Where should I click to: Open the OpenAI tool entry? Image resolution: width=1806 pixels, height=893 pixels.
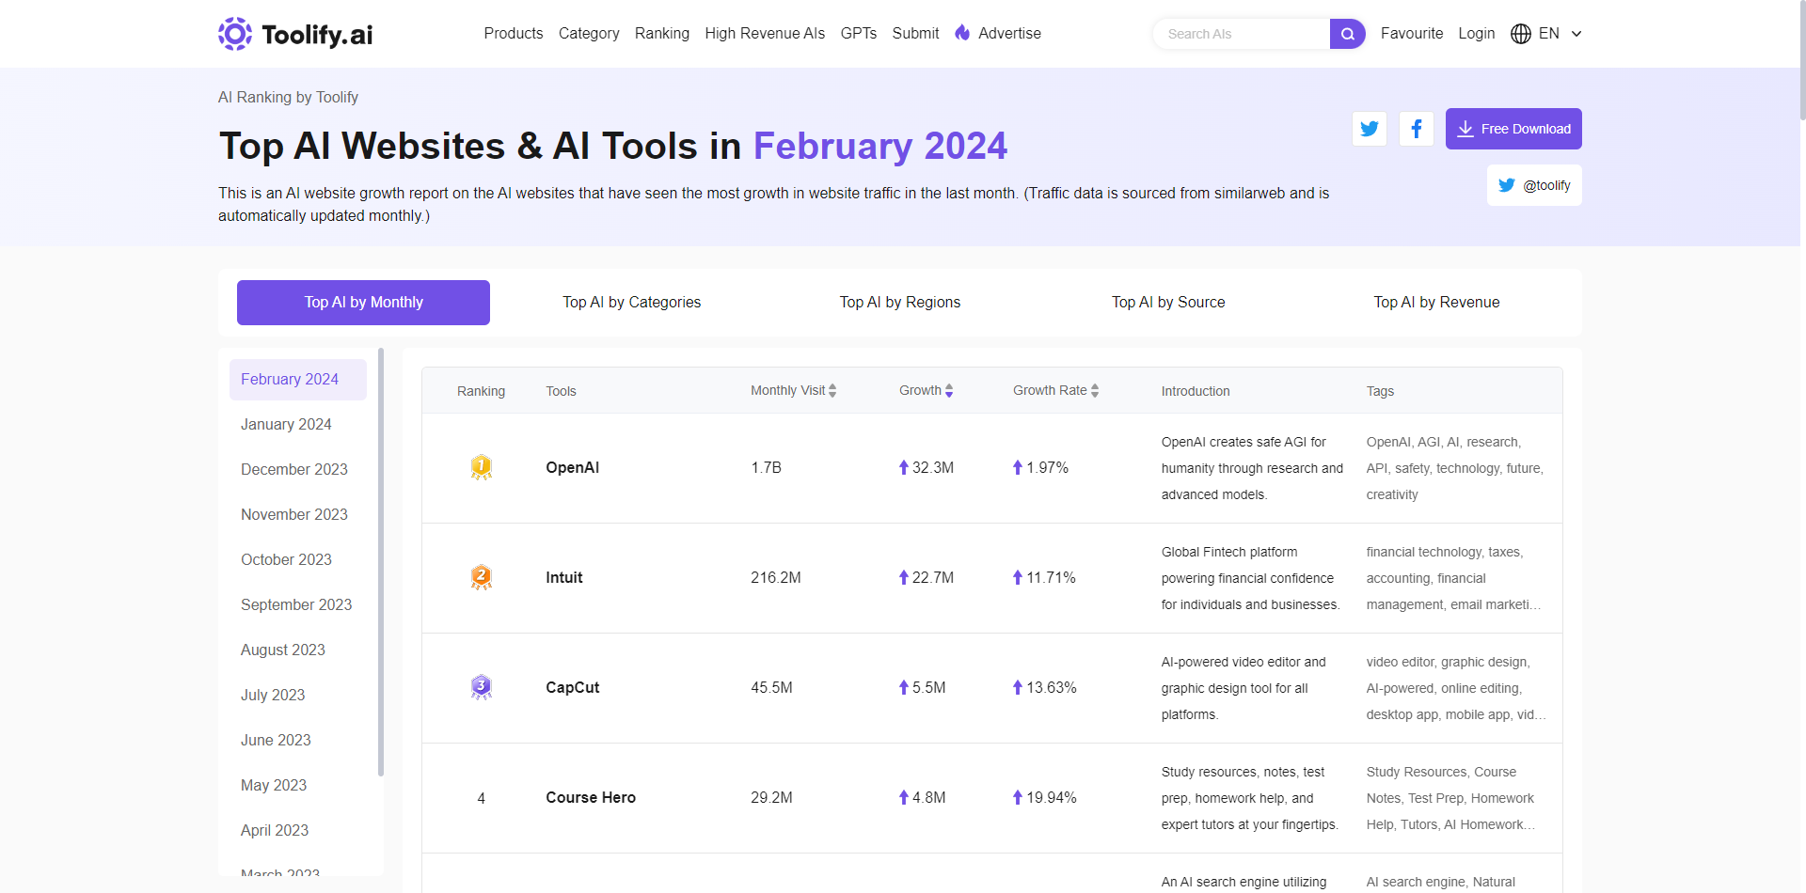tap(572, 467)
